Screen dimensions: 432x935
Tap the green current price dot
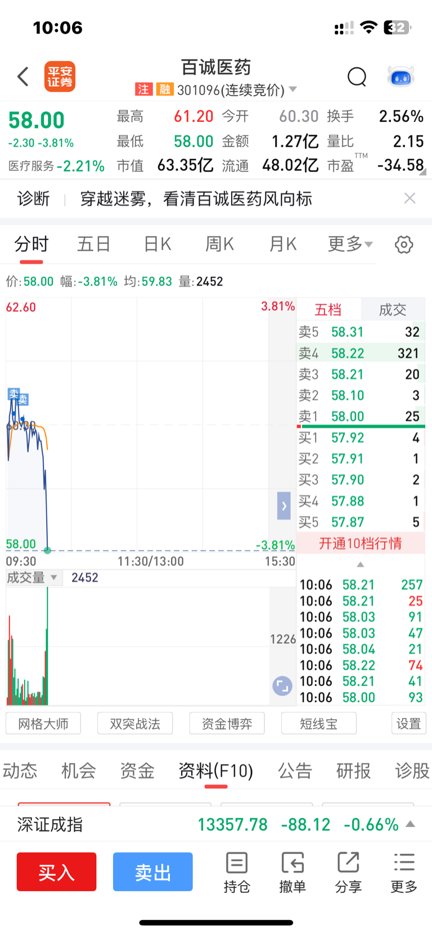47,550
